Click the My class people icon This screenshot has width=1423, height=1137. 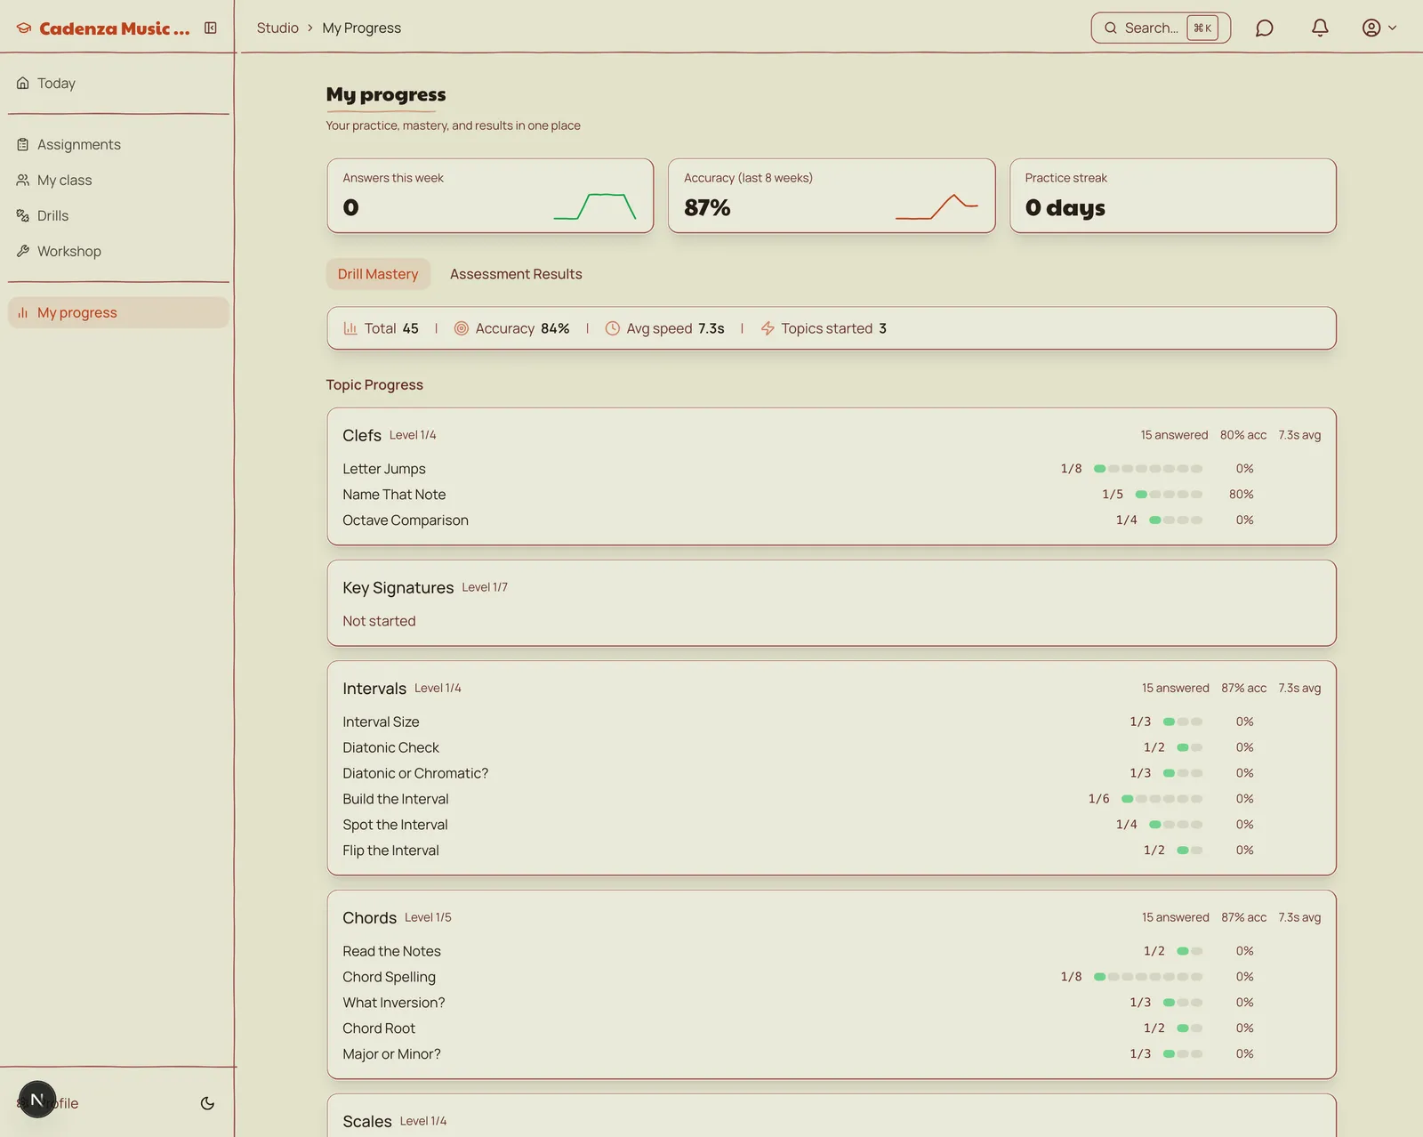[x=23, y=180]
